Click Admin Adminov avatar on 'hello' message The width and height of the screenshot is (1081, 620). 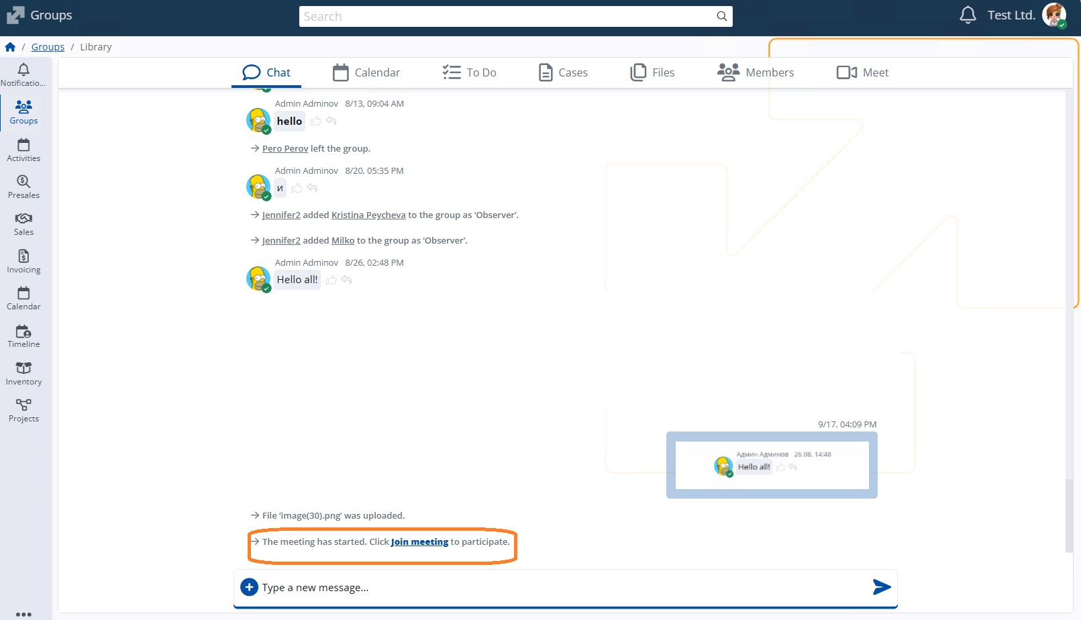258,121
